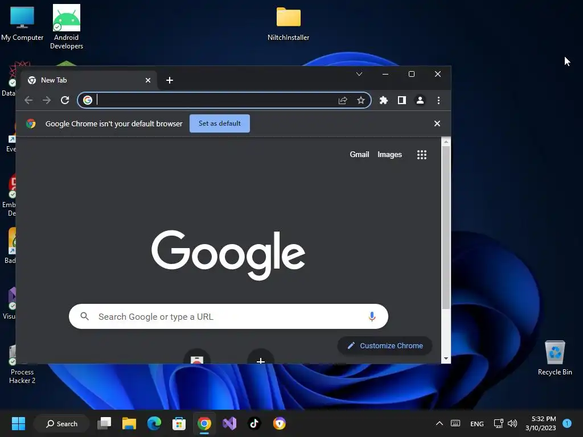Image resolution: width=583 pixels, height=437 pixels.
Task: Select the New Tab tab
Action: point(89,80)
